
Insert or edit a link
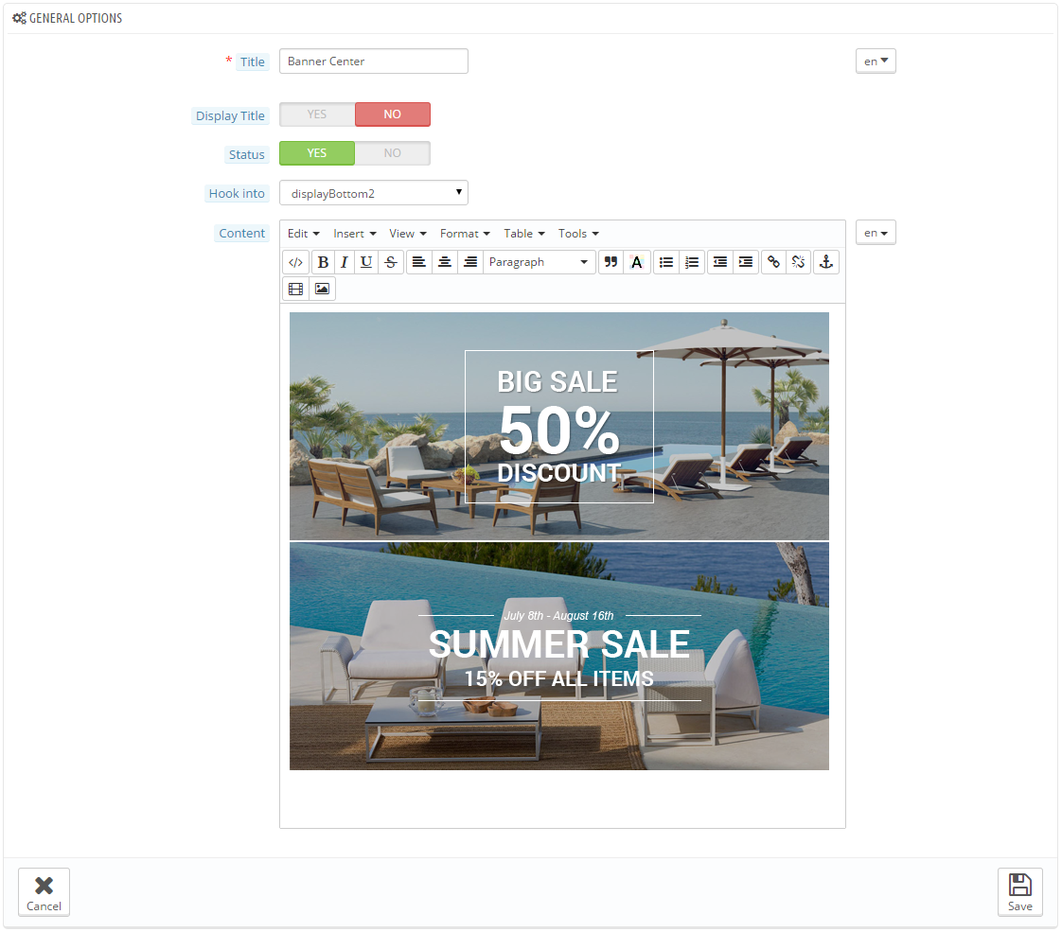tap(773, 263)
